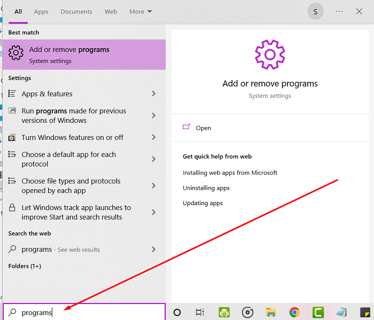The height and width of the screenshot is (320, 374).
Task: Close the search panel with X
Action: click(359, 11)
